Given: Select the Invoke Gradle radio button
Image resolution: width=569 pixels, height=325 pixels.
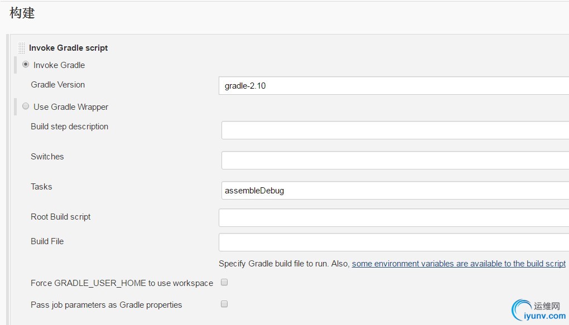Looking at the screenshot, I should coord(26,64).
